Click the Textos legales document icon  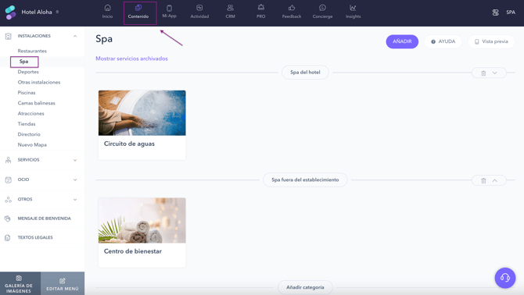point(8,238)
